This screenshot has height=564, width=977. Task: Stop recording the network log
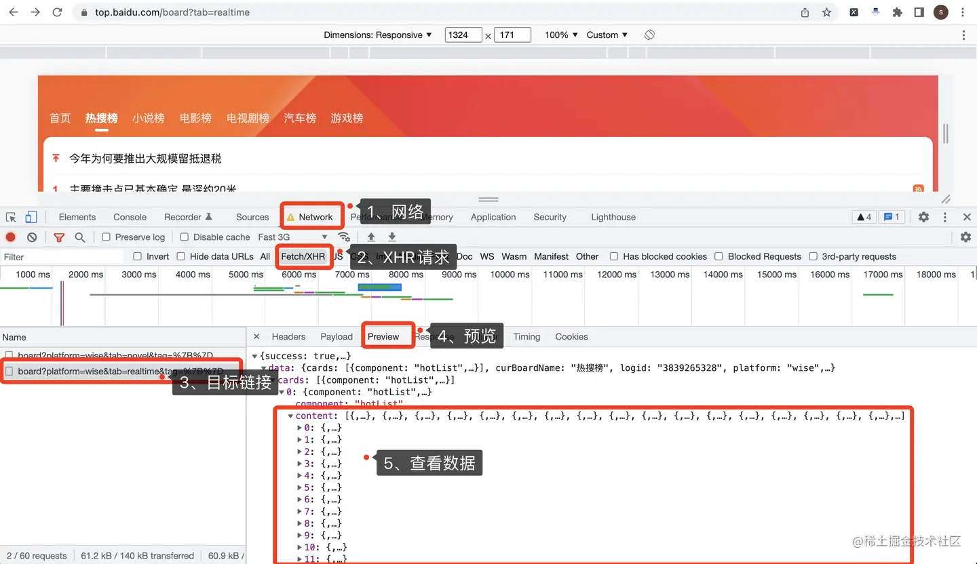click(11, 237)
